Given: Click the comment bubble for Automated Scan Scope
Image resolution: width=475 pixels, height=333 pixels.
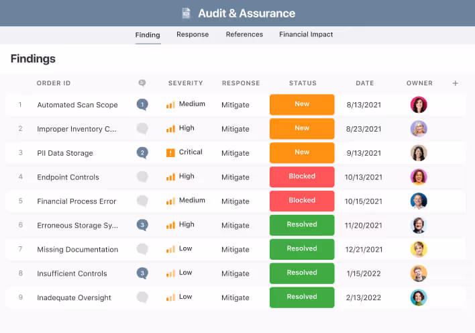Looking at the screenshot, I should 142,105.
